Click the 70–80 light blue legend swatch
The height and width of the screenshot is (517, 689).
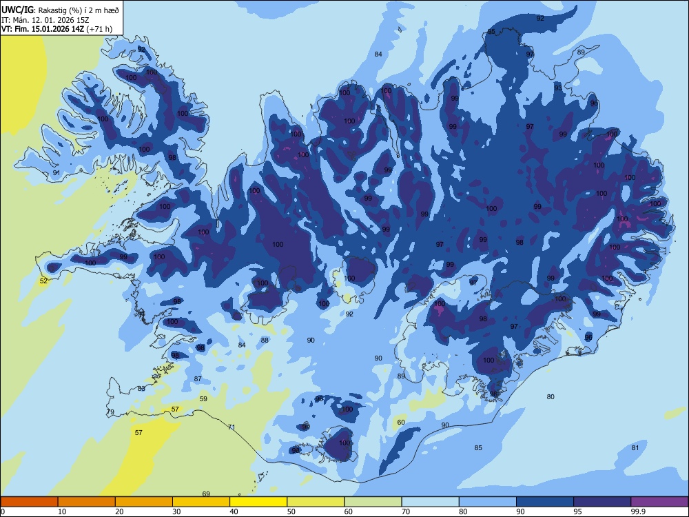[430, 502]
